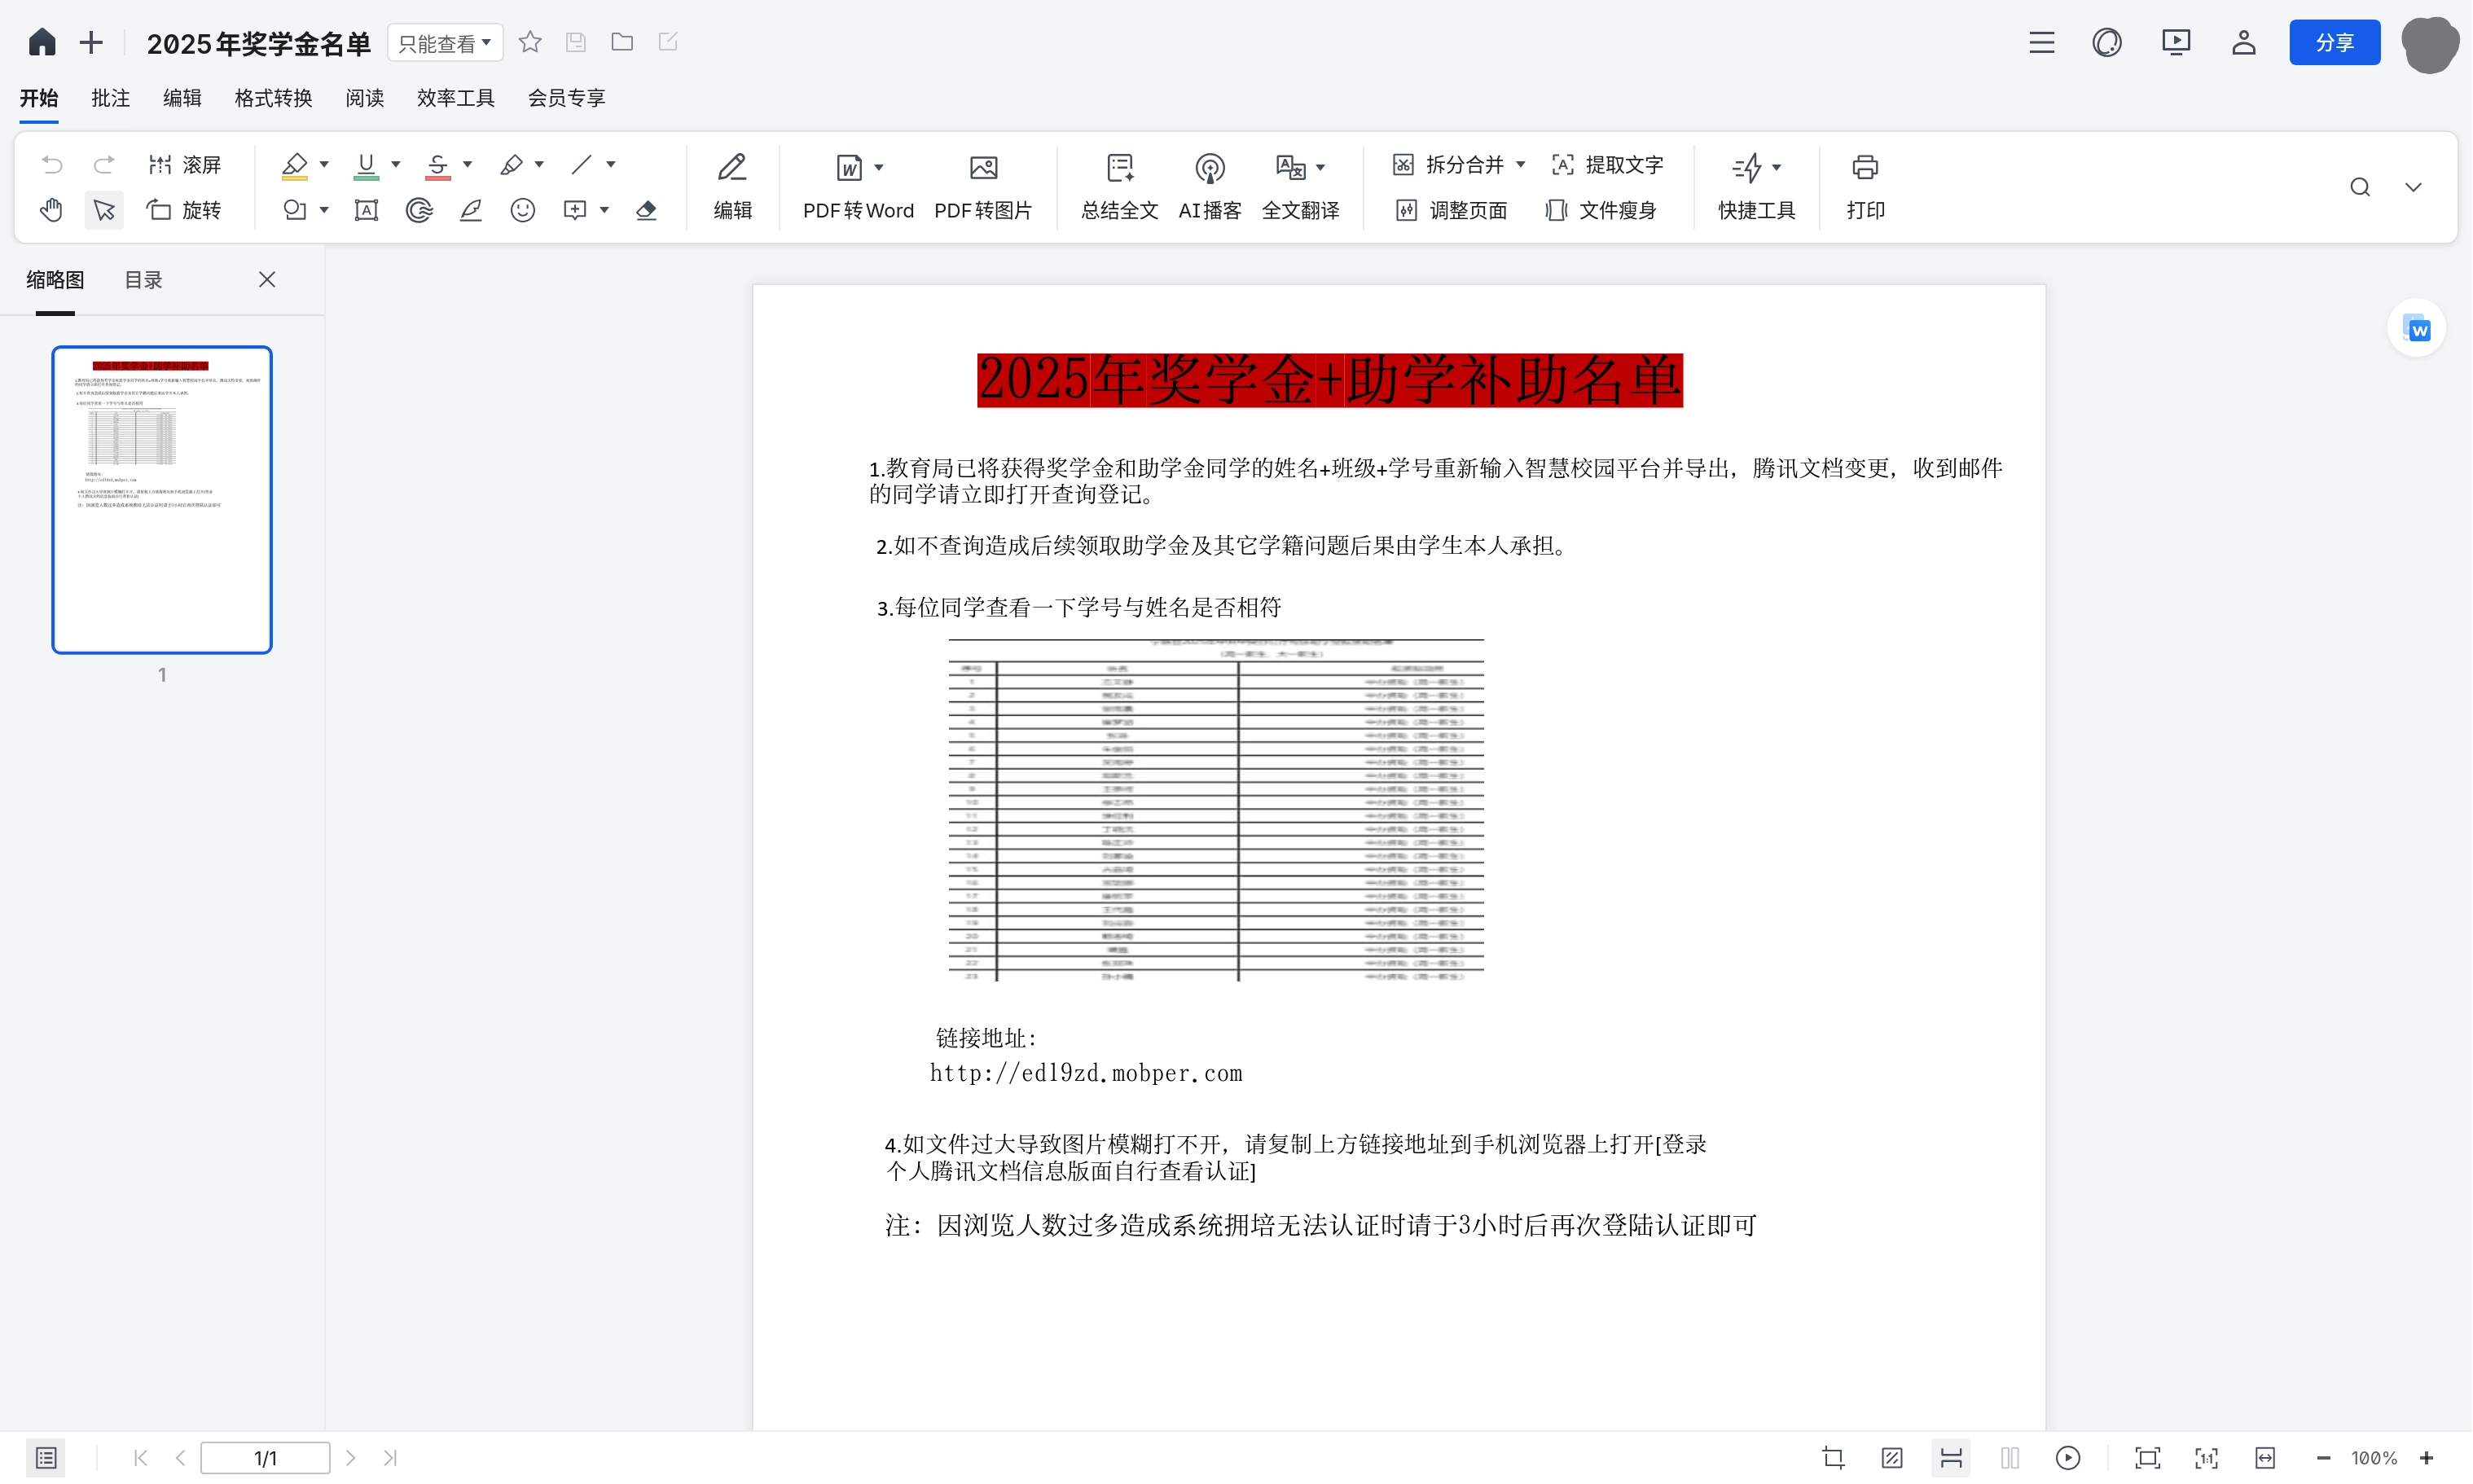This screenshot has width=2473, height=1484.
Task: Toggle fit-to-width page display
Action: tap(2265, 1458)
